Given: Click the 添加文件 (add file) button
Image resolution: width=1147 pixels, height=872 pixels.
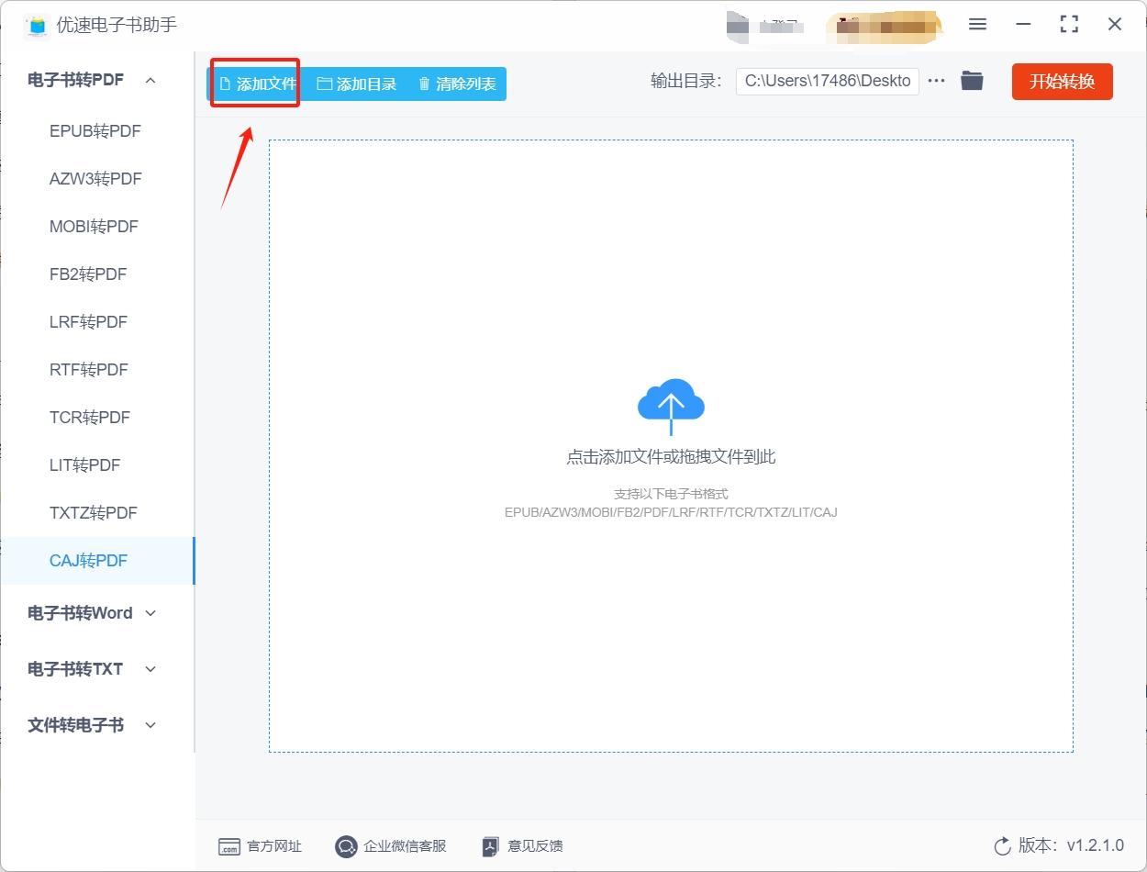Looking at the screenshot, I should (x=257, y=84).
